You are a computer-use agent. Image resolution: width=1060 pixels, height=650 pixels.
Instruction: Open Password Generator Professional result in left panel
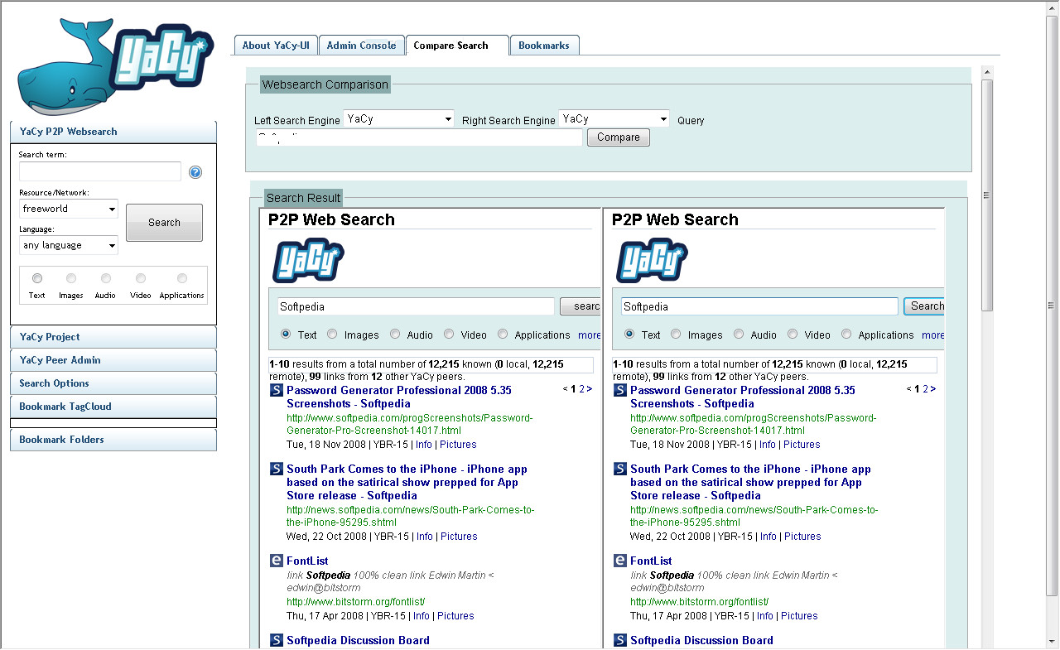[399, 397]
